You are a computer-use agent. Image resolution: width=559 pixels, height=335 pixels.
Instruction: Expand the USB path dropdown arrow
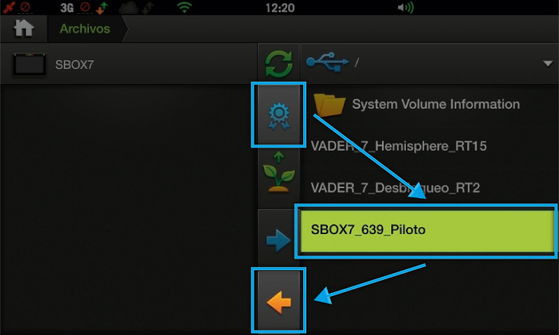point(548,63)
